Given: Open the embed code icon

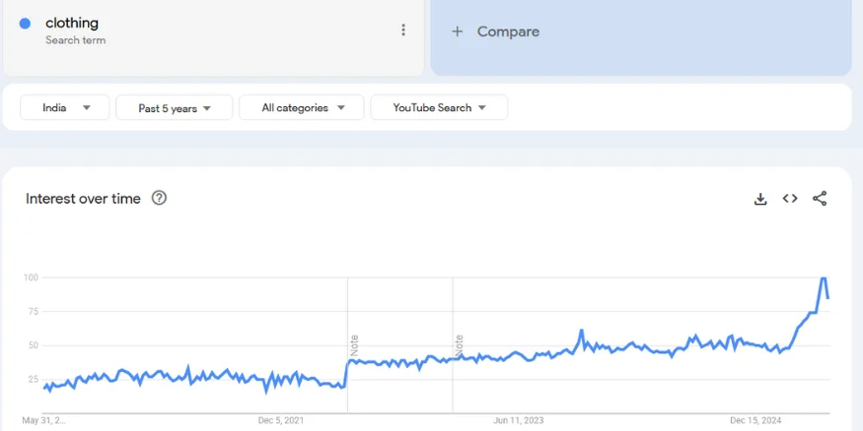Looking at the screenshot, I should (790, 199).
